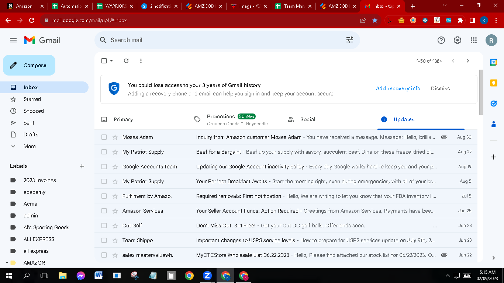Show hidden system tray icons
This screenshot has width=504, height=283.
[x=448, y=275]
